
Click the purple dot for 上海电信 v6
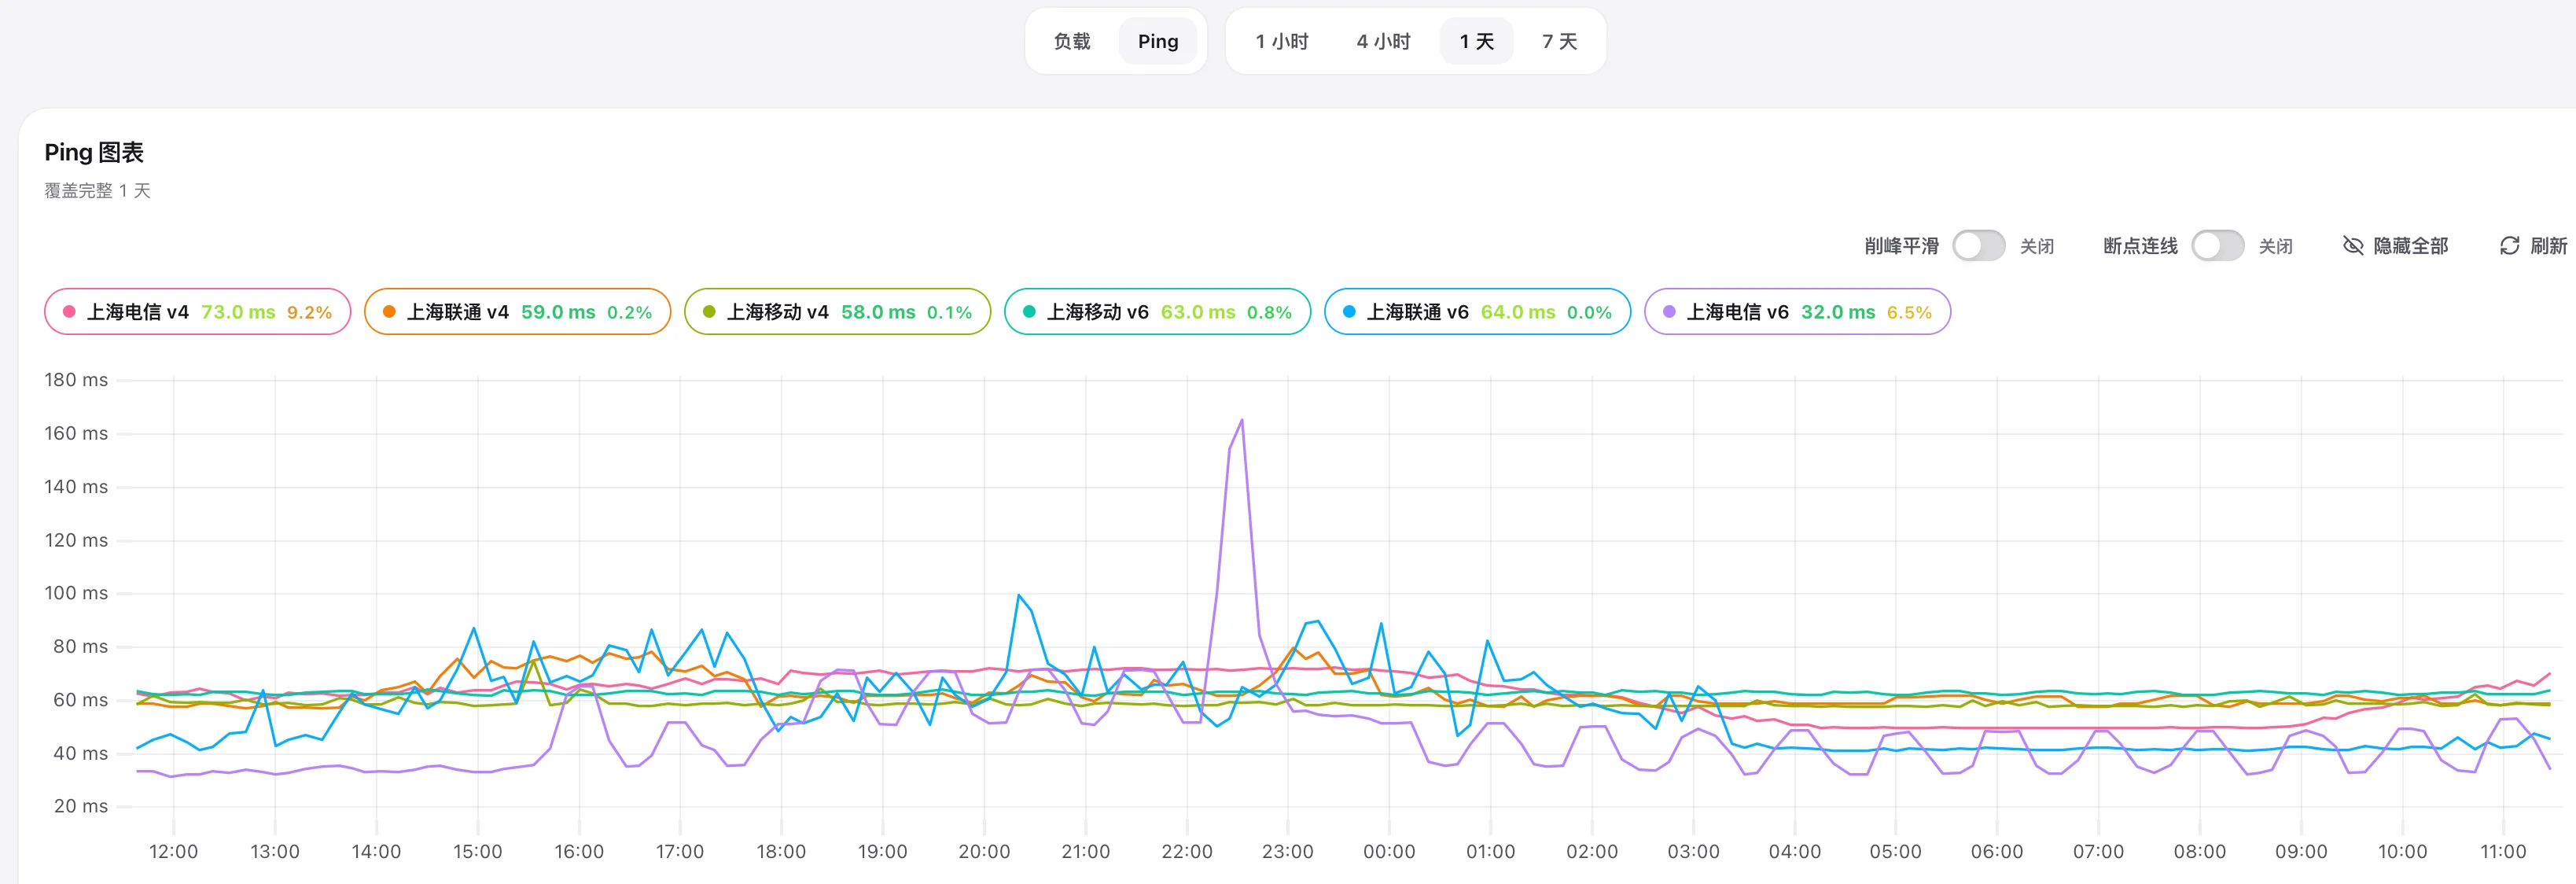pos(1669,312)
